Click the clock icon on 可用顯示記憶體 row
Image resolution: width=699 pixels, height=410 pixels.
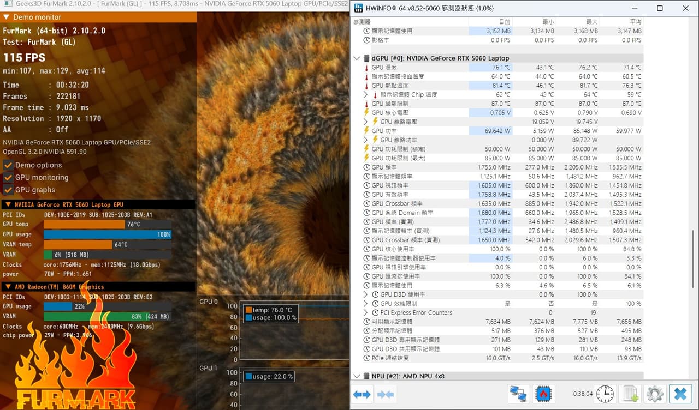click(x=367, y=322)
